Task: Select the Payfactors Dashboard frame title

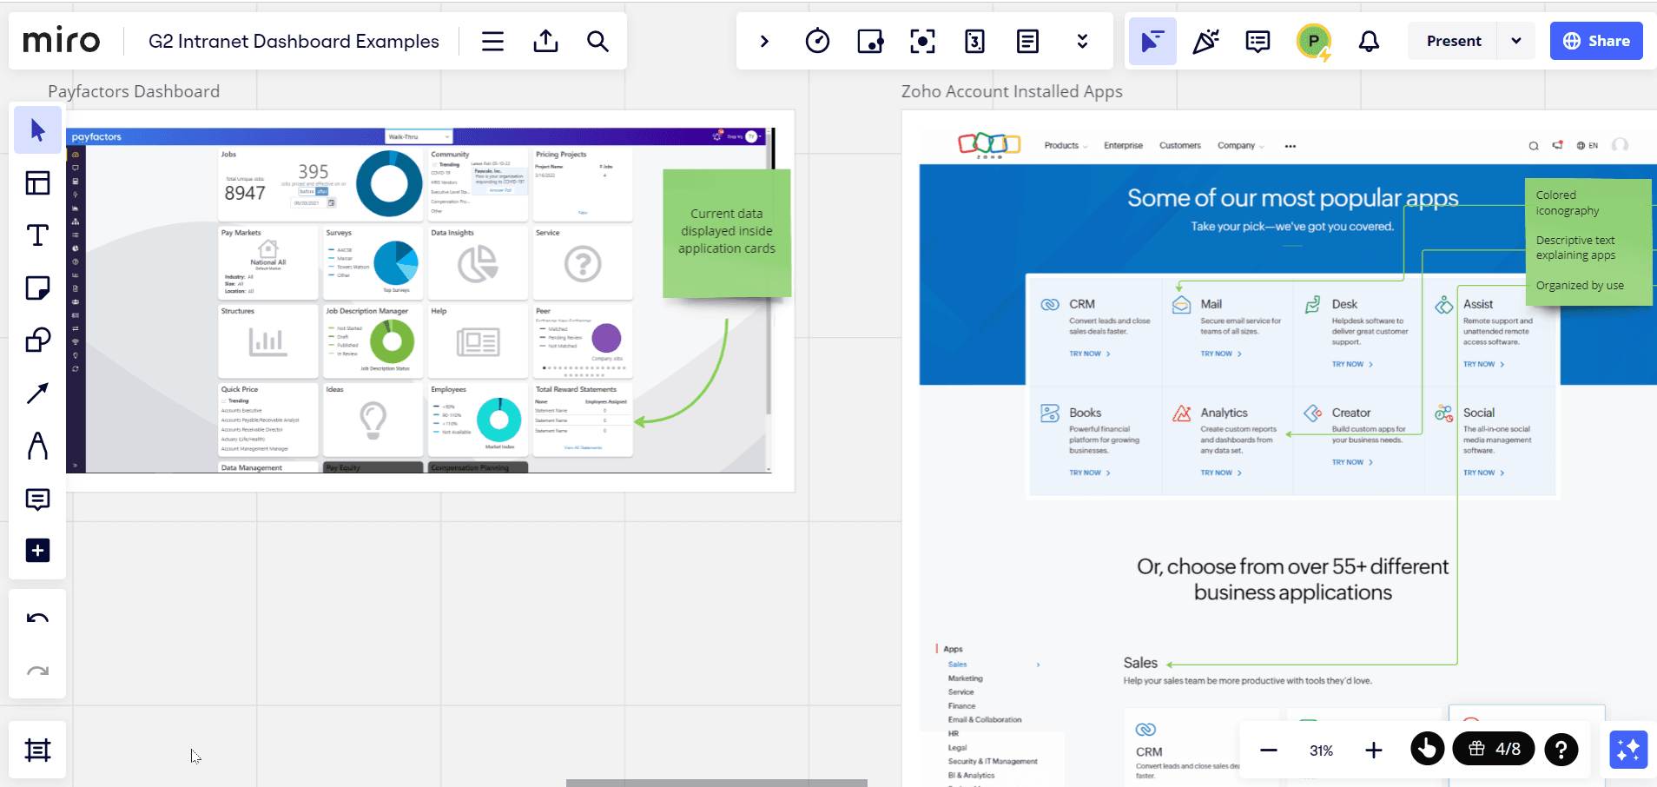Action: click(134, 91)
